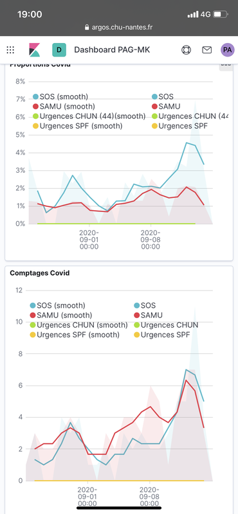The image size is (238, 514).
Task: Tap the argos.chu-nantes.fr address bar
Action: [119, 27]
